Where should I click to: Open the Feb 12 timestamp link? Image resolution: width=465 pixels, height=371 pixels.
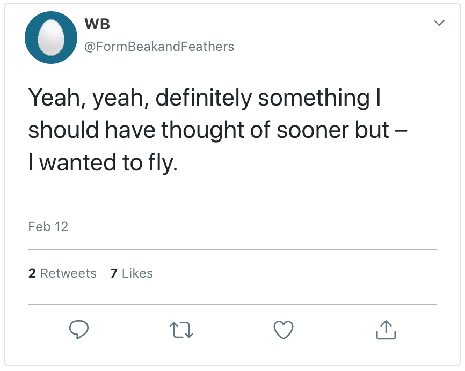[x=48, y=227]
